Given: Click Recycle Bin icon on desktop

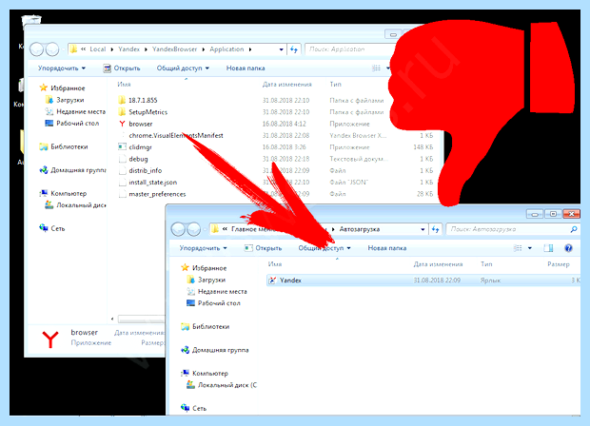Looking at the screenshot, I should point(31,22).
